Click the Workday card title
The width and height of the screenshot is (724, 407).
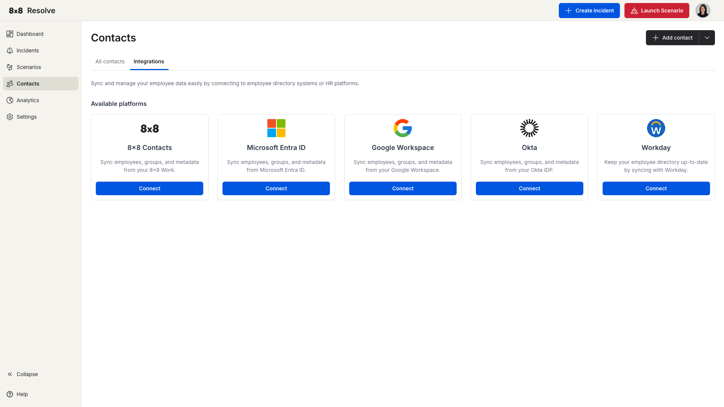tap(656, 148)
